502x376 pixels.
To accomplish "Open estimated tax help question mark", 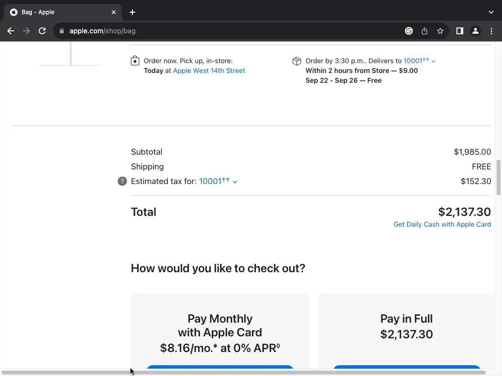I will pyautogui.click(x=122, y=181).
